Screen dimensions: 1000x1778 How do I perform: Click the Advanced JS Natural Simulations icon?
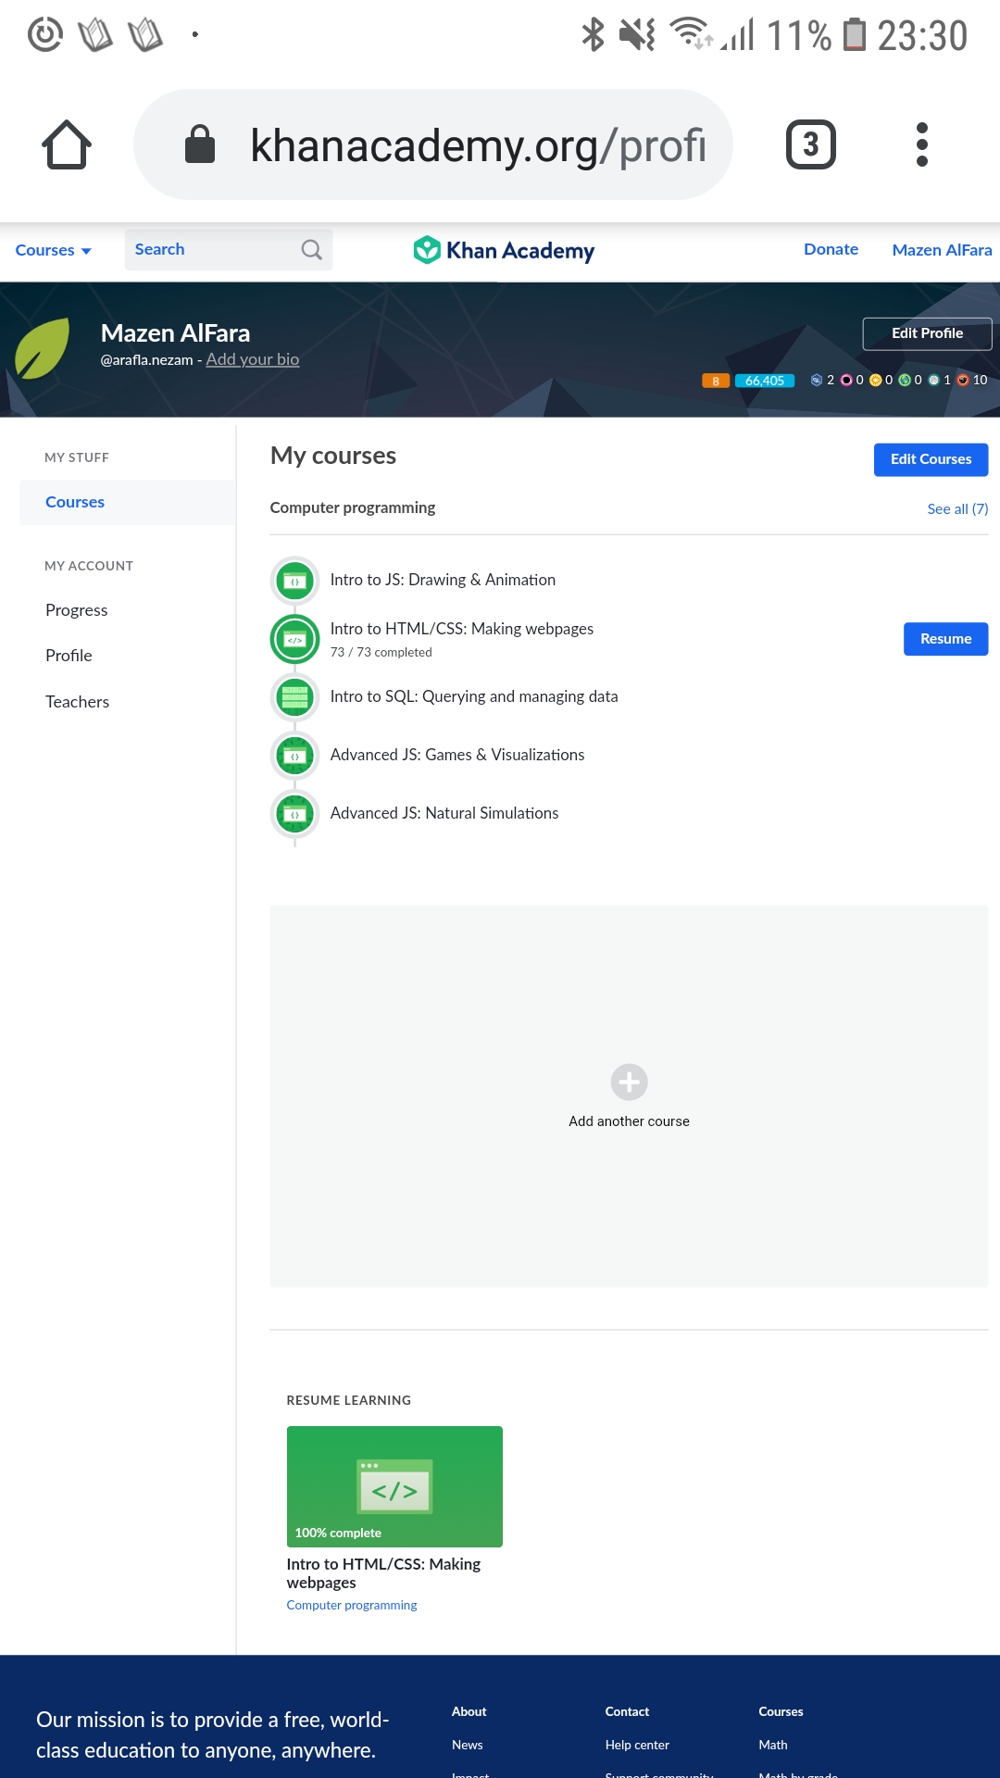click(x=294, y=814)
